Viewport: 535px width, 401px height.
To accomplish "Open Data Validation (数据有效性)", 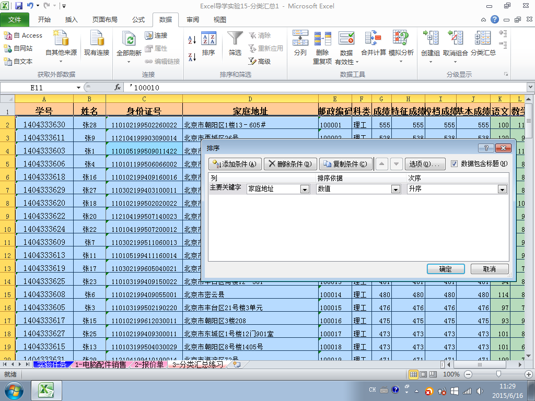I will click(346, 47).
